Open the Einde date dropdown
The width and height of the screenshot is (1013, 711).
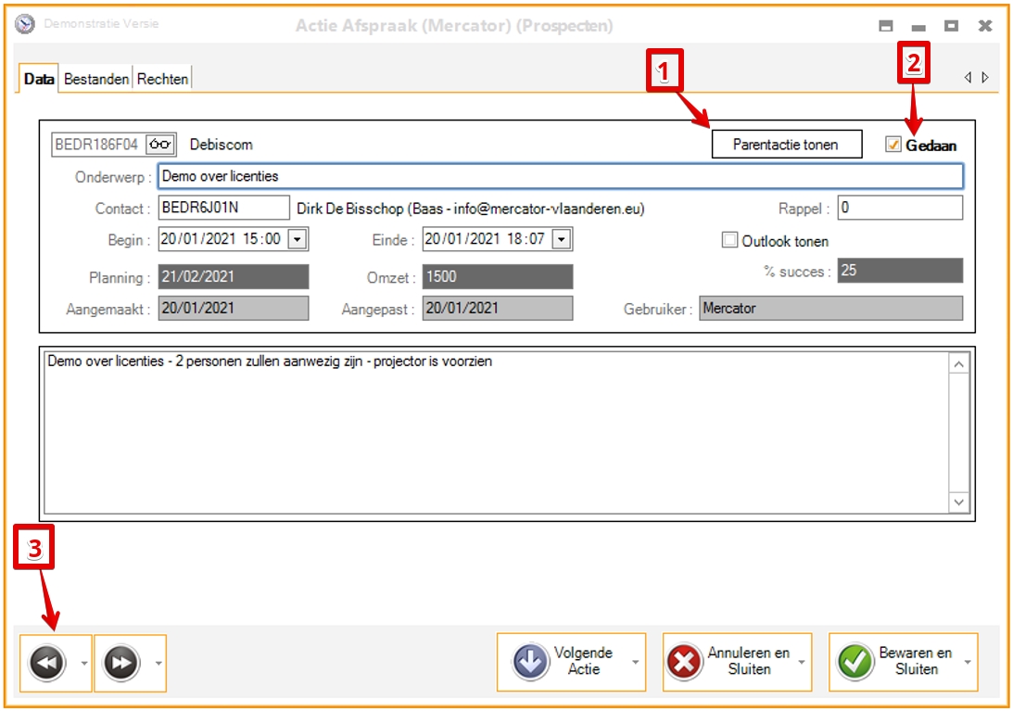562,240
